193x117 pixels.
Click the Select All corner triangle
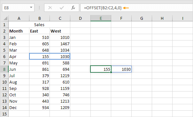(5, 18)
